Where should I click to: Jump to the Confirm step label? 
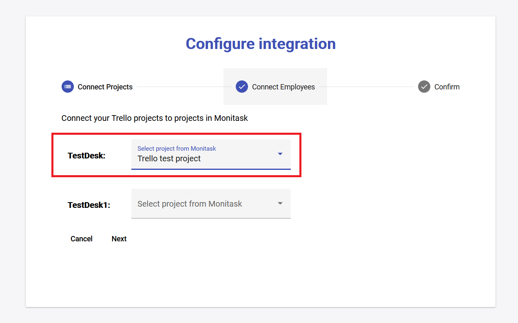pos(447,87)
